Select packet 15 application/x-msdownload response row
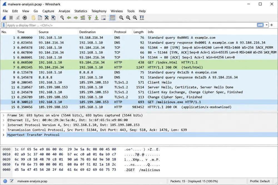The width and height of the screenshot is (278, 185). (139, 107)
